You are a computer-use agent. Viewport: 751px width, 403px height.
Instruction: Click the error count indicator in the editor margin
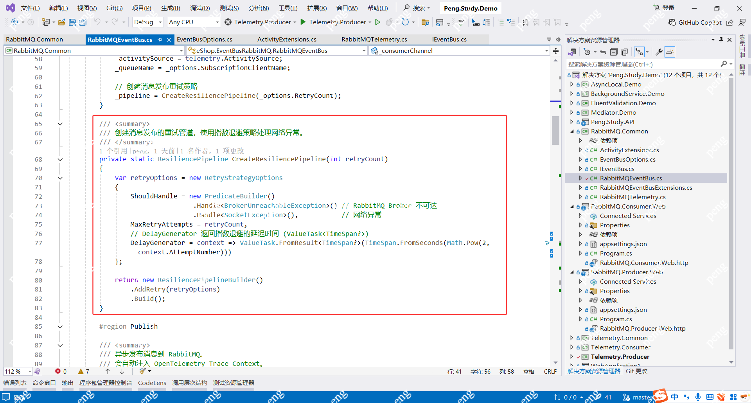click(x=61, y=371)
